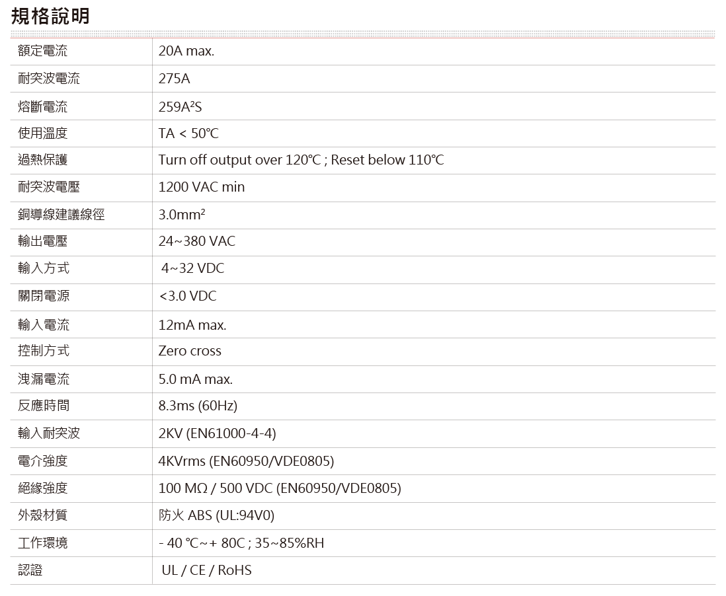The width and height of the screenshot is (726, 596).
Task: Select the <3.0 VDC turn-off value
Action: [x=188, y=296]
